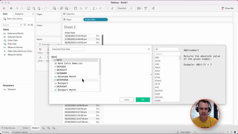The image size is (238, 134).
Task: Select the Sheet 2 tab
Action: click(36, 128)
